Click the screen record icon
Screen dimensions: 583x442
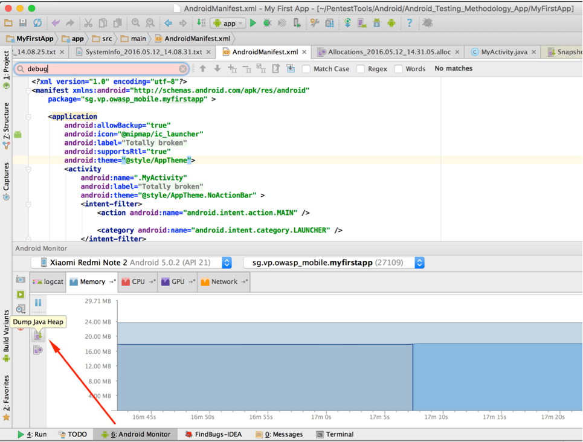(21, 295)
